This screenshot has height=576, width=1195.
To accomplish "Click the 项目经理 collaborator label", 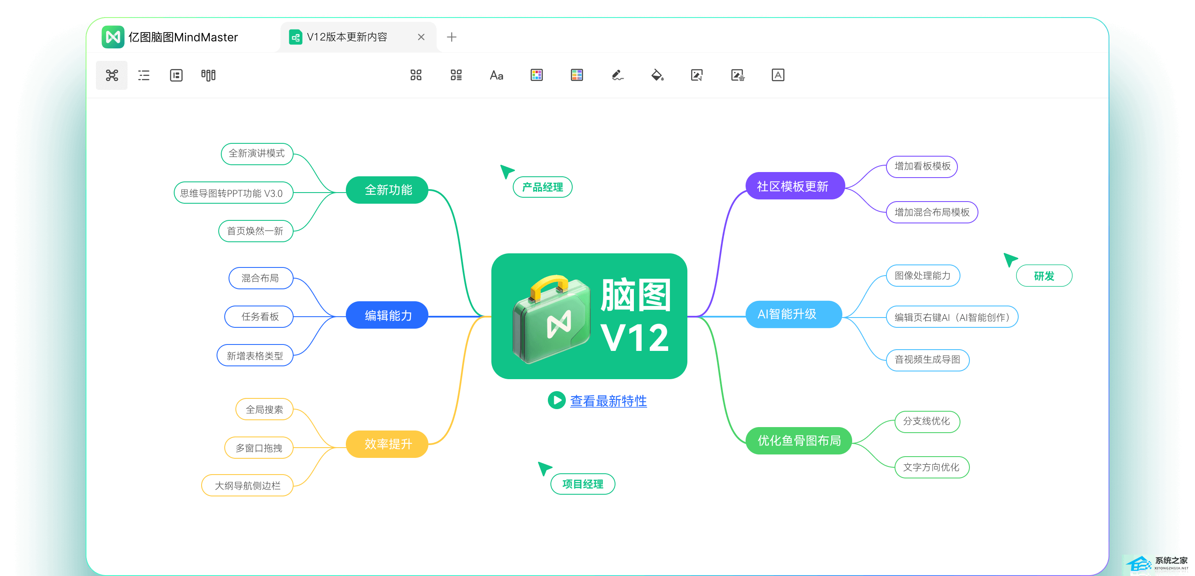I will tap(583, 484).
